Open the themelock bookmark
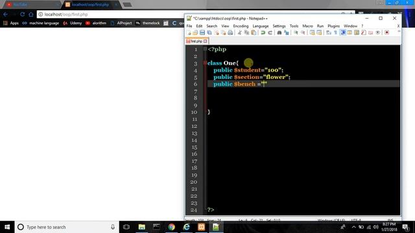Screen dimensions: 415x233 tap(148, 23)
